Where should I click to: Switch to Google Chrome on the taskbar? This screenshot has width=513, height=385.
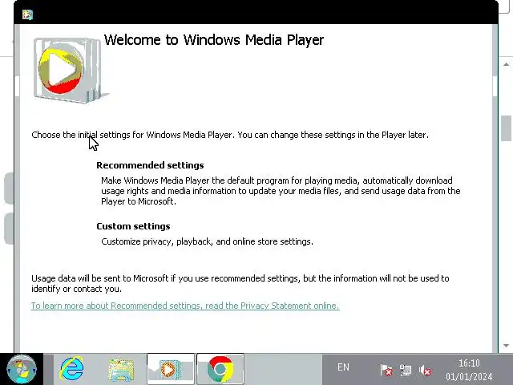tap(220, 369)
